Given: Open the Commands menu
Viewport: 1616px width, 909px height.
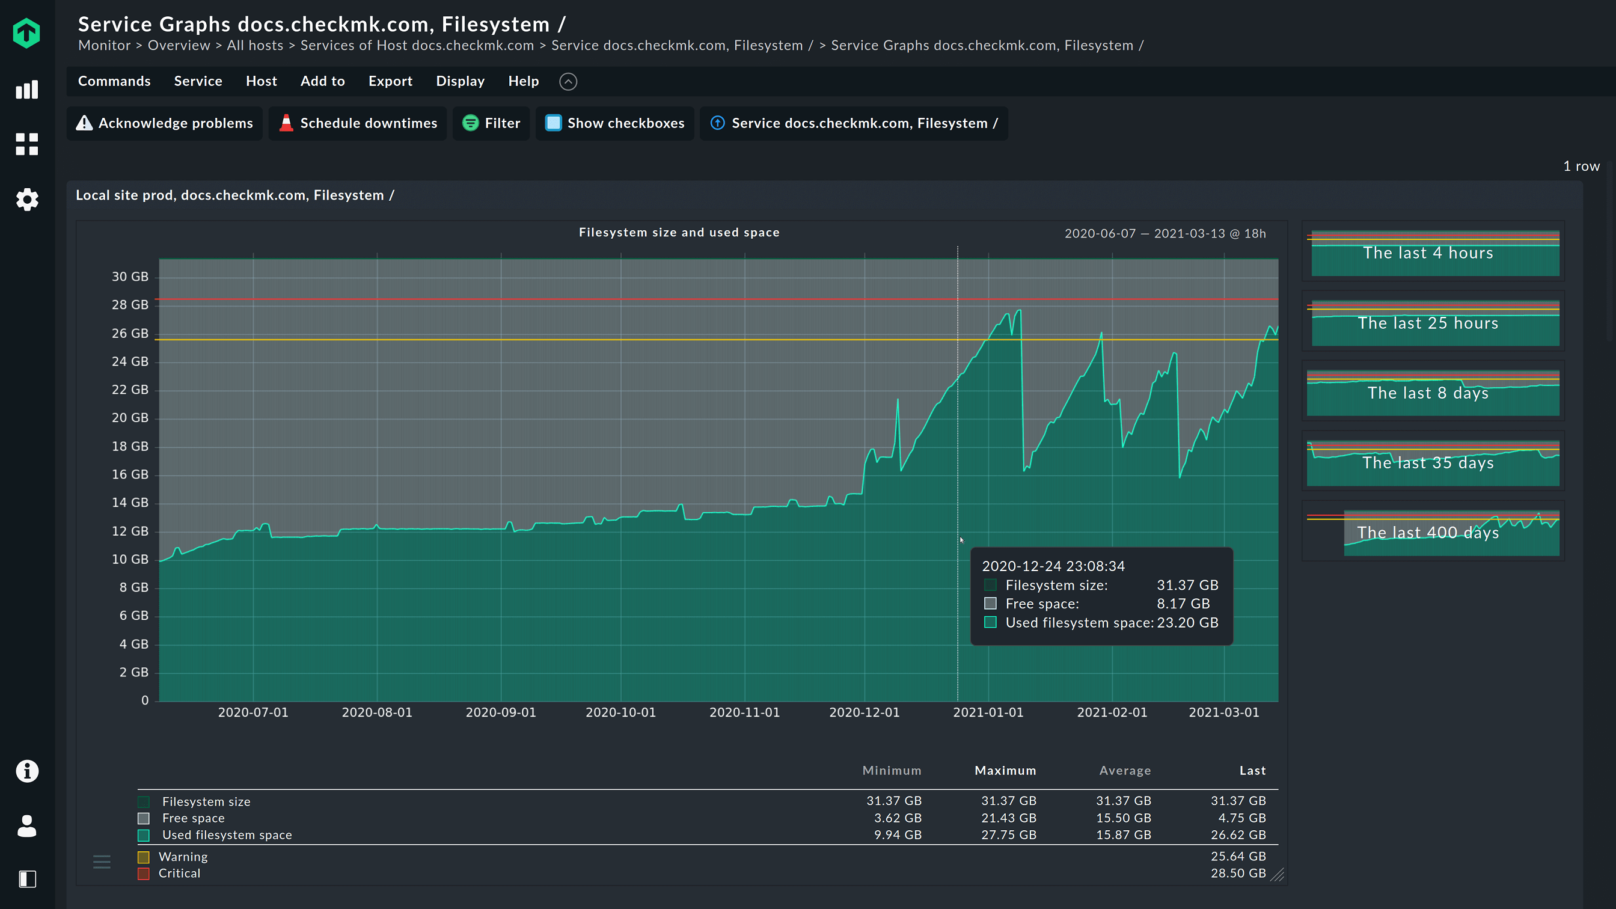Looking at the screenshot, I should pyautogui.click(x=114, y=81).
